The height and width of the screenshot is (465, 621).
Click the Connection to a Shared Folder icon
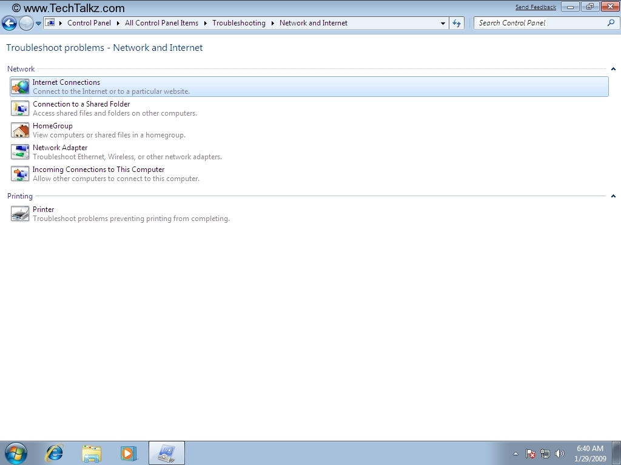click(20, 108)
